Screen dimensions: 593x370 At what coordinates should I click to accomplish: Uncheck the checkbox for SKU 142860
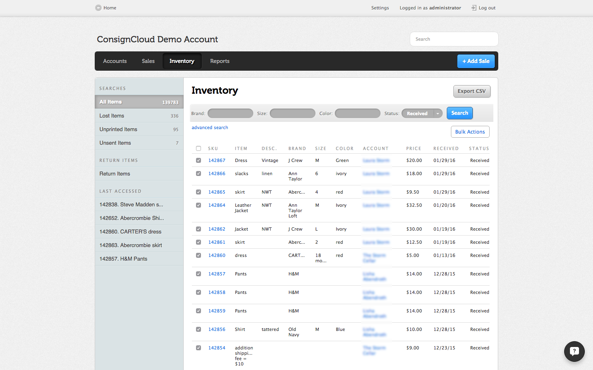198,255
